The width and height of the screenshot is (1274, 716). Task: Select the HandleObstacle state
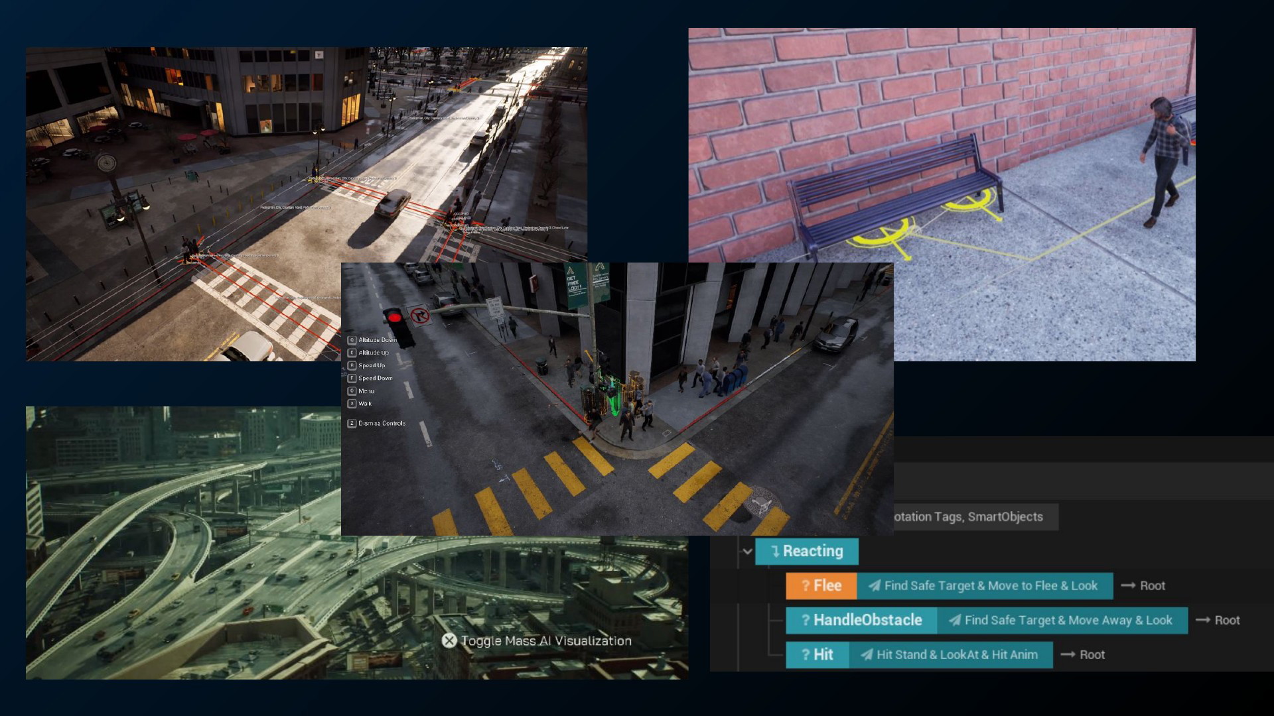point(861,621)
